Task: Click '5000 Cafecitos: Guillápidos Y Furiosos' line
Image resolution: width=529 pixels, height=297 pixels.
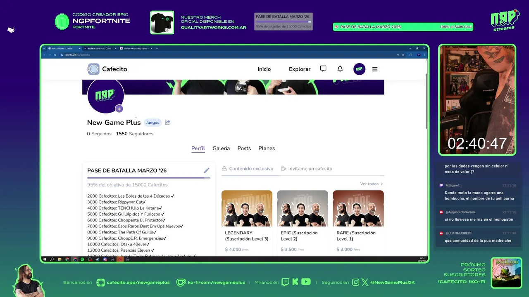Action: coord(126,214)
